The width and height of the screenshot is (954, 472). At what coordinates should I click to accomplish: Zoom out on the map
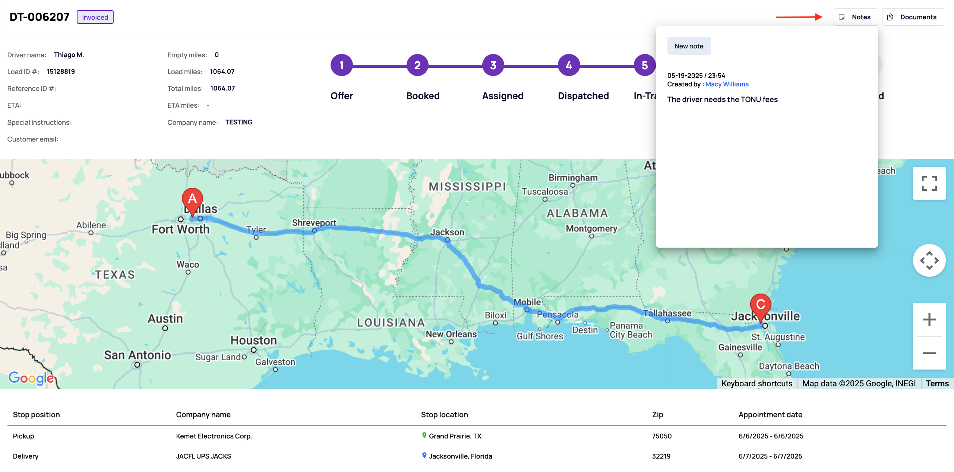929,353
